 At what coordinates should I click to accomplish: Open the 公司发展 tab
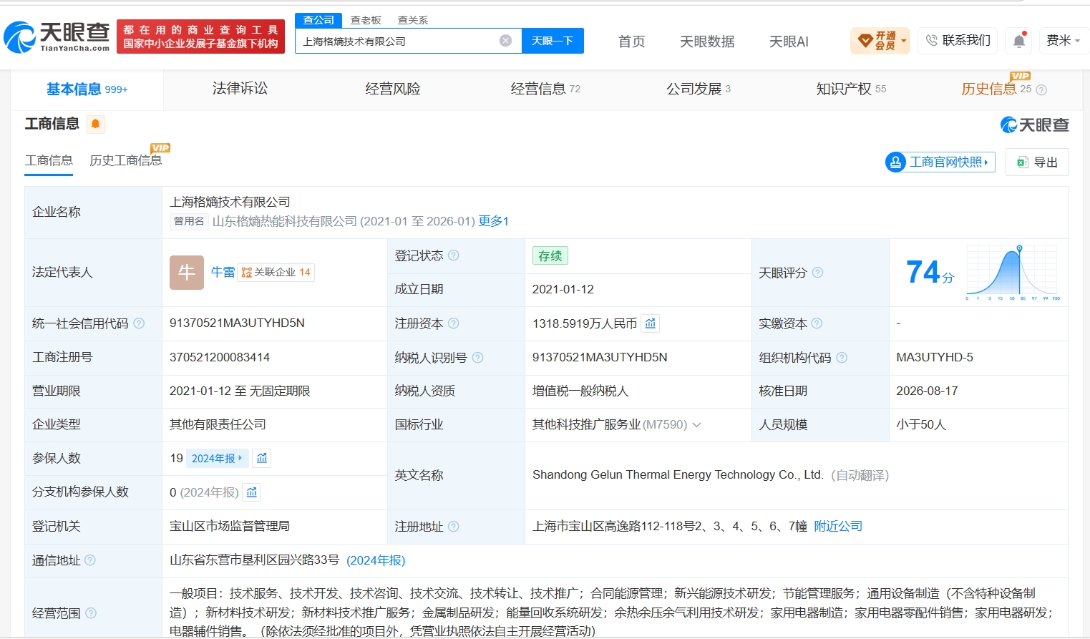point(699,89)
